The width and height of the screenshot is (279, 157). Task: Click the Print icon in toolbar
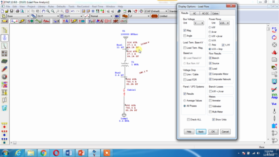[17, 11]
